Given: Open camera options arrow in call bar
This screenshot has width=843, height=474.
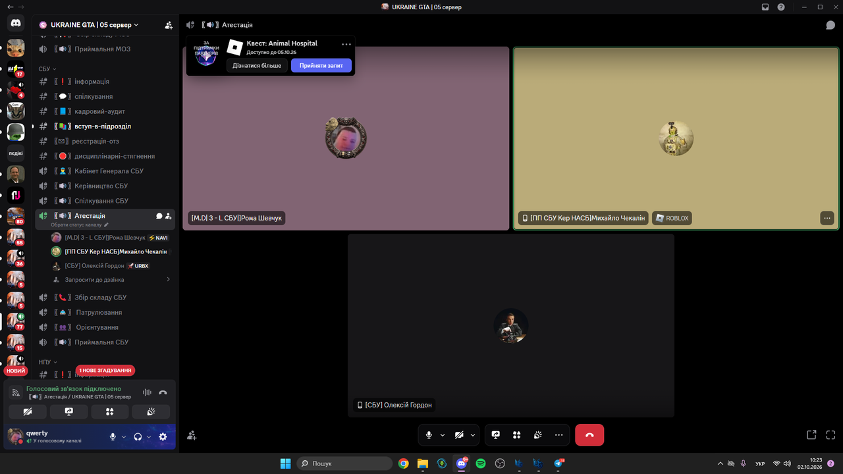Looking at the screenshot, I should pyautogui.click(x=472, y=435).
